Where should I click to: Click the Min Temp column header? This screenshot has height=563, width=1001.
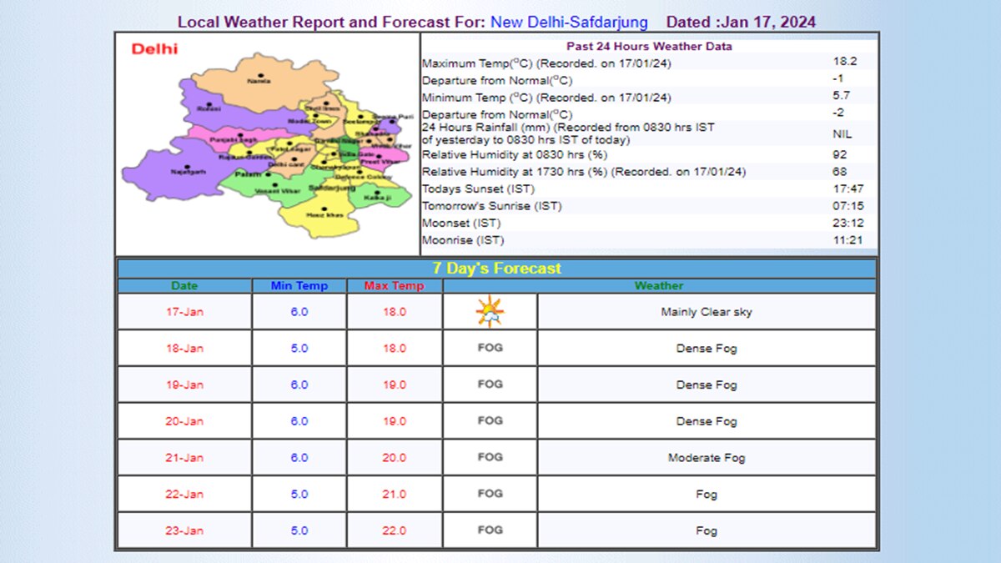point(300,285)
